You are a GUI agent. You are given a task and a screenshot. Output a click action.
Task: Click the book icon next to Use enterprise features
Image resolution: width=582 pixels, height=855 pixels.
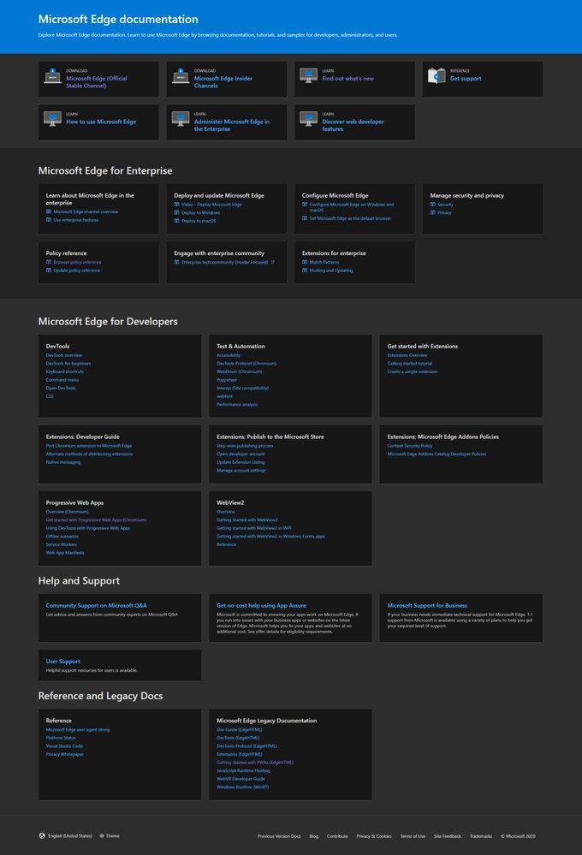coord(49,220)
